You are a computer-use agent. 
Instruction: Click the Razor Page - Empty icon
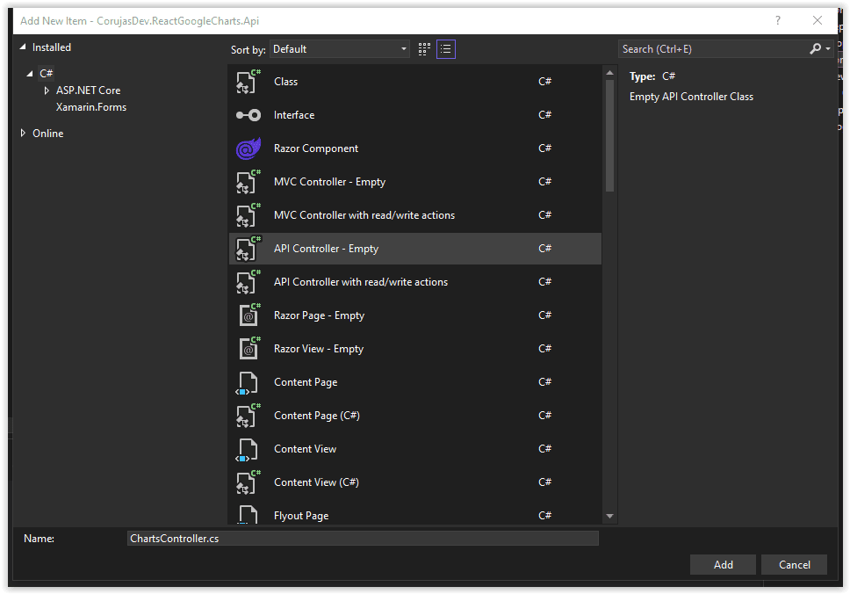(249, 315)
